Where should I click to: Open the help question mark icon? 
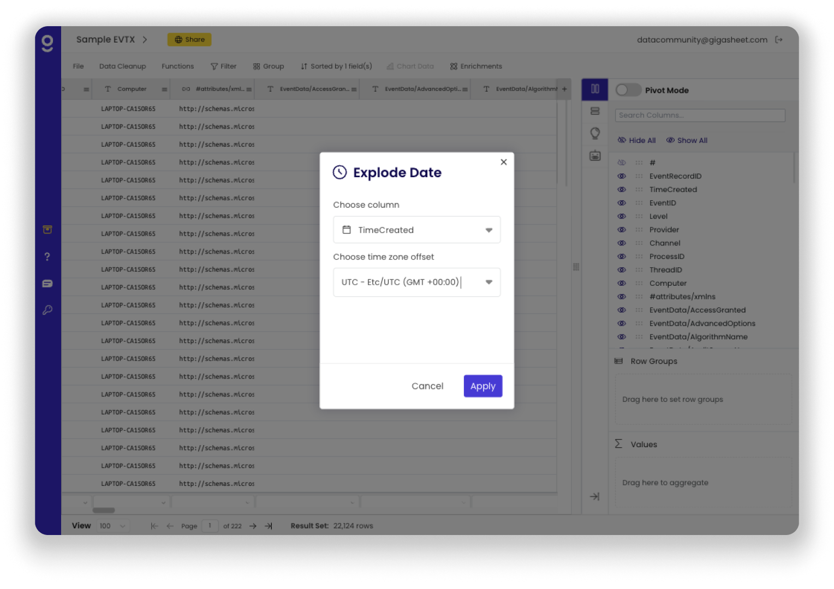(x=47, y=257)
